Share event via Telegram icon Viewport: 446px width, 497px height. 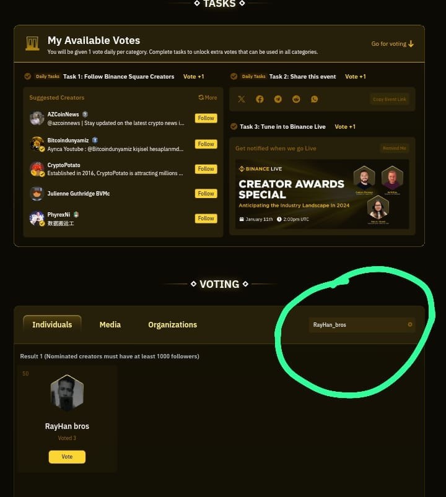(278, 99)
